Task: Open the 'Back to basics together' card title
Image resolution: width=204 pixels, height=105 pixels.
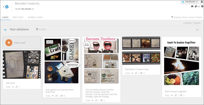Action: coord(176,91)
